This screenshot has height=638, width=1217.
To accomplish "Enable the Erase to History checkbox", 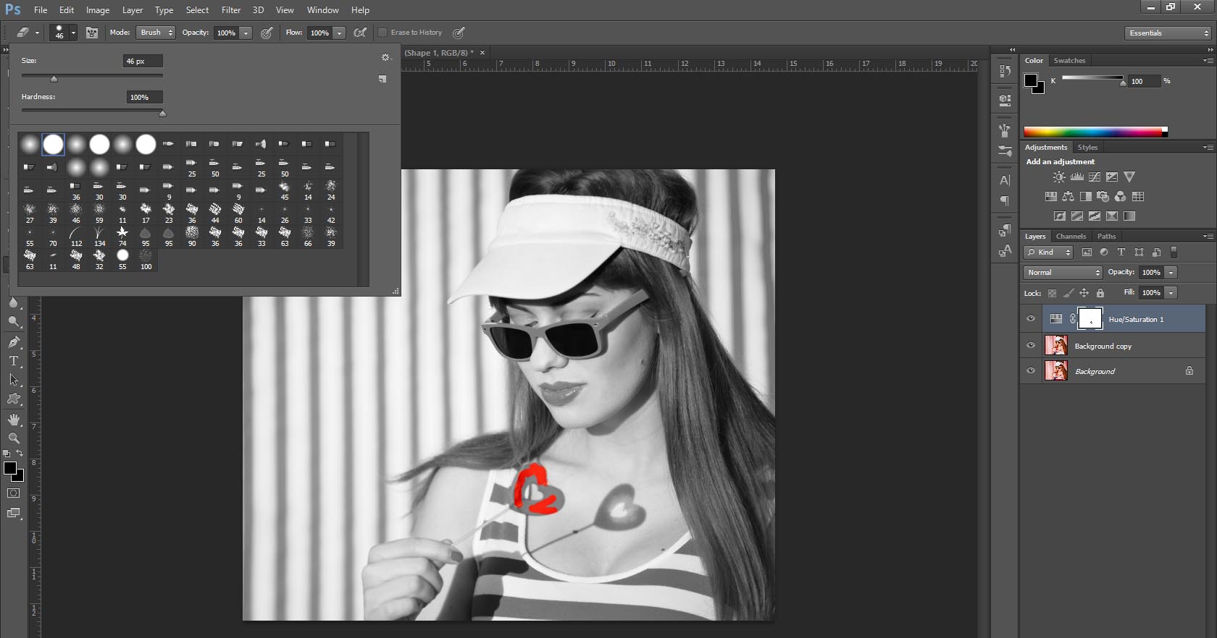I will (382, 33).
